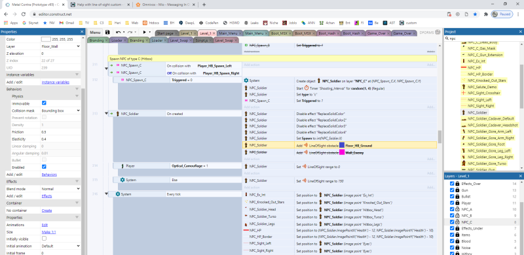Click the Create container link
Image resolution: width=524 pixels, height=255 pixels.
[x=47, y=211]
